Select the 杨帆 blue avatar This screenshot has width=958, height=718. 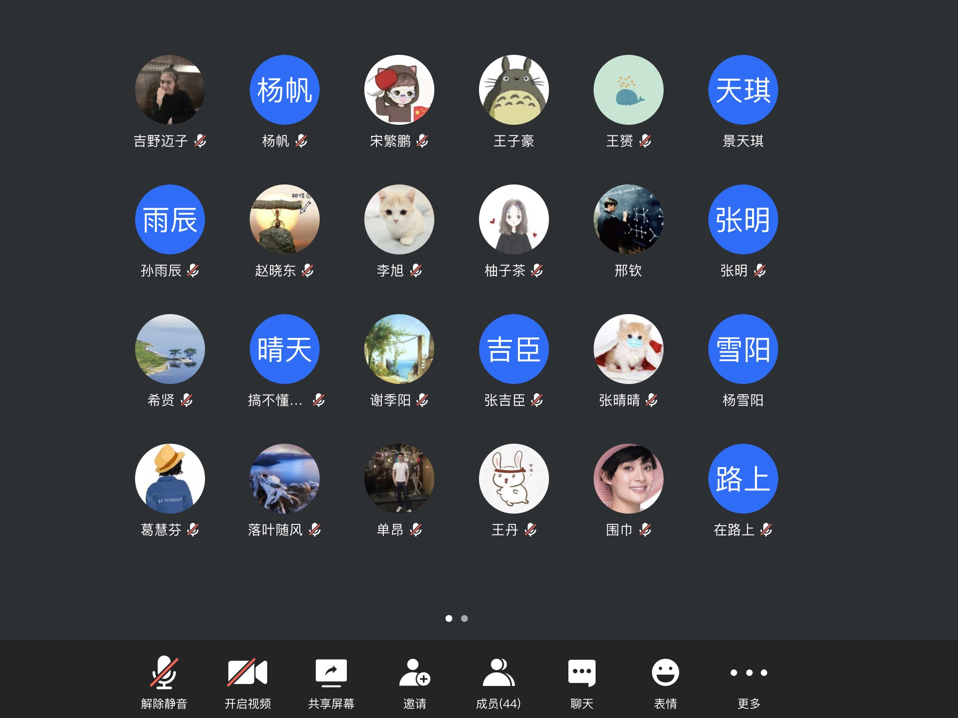coord(285,90)
